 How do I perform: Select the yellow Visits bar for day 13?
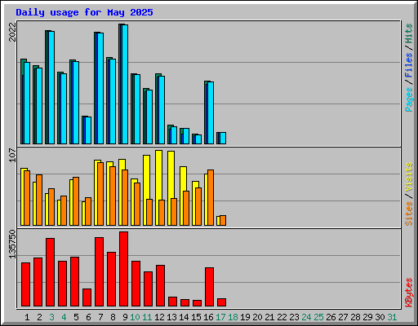(171, 174)
